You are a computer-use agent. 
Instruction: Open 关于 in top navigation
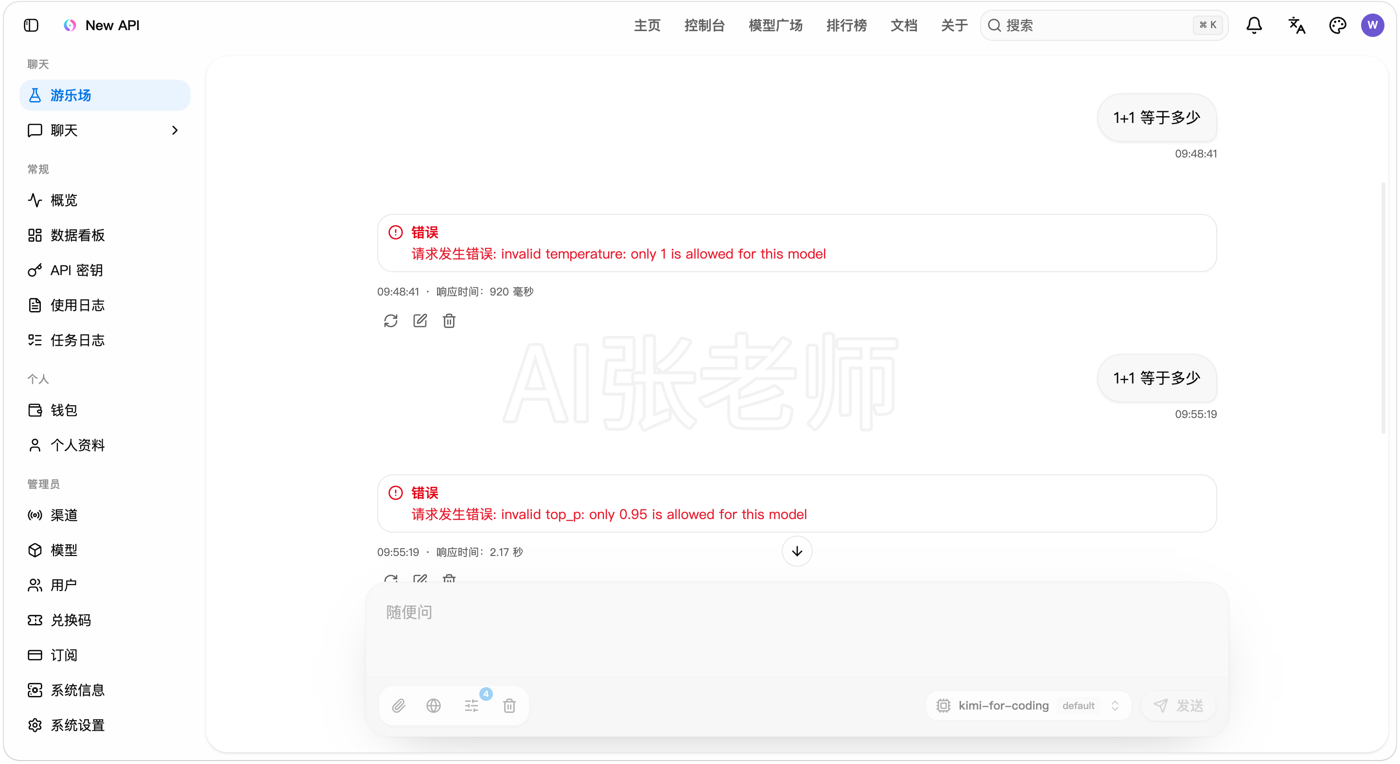tap(954, 26)
